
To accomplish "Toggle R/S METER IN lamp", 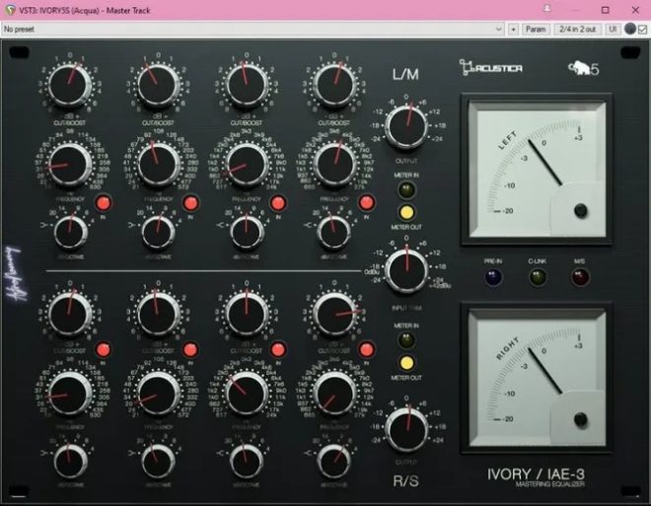I will (x=406, y=340).
